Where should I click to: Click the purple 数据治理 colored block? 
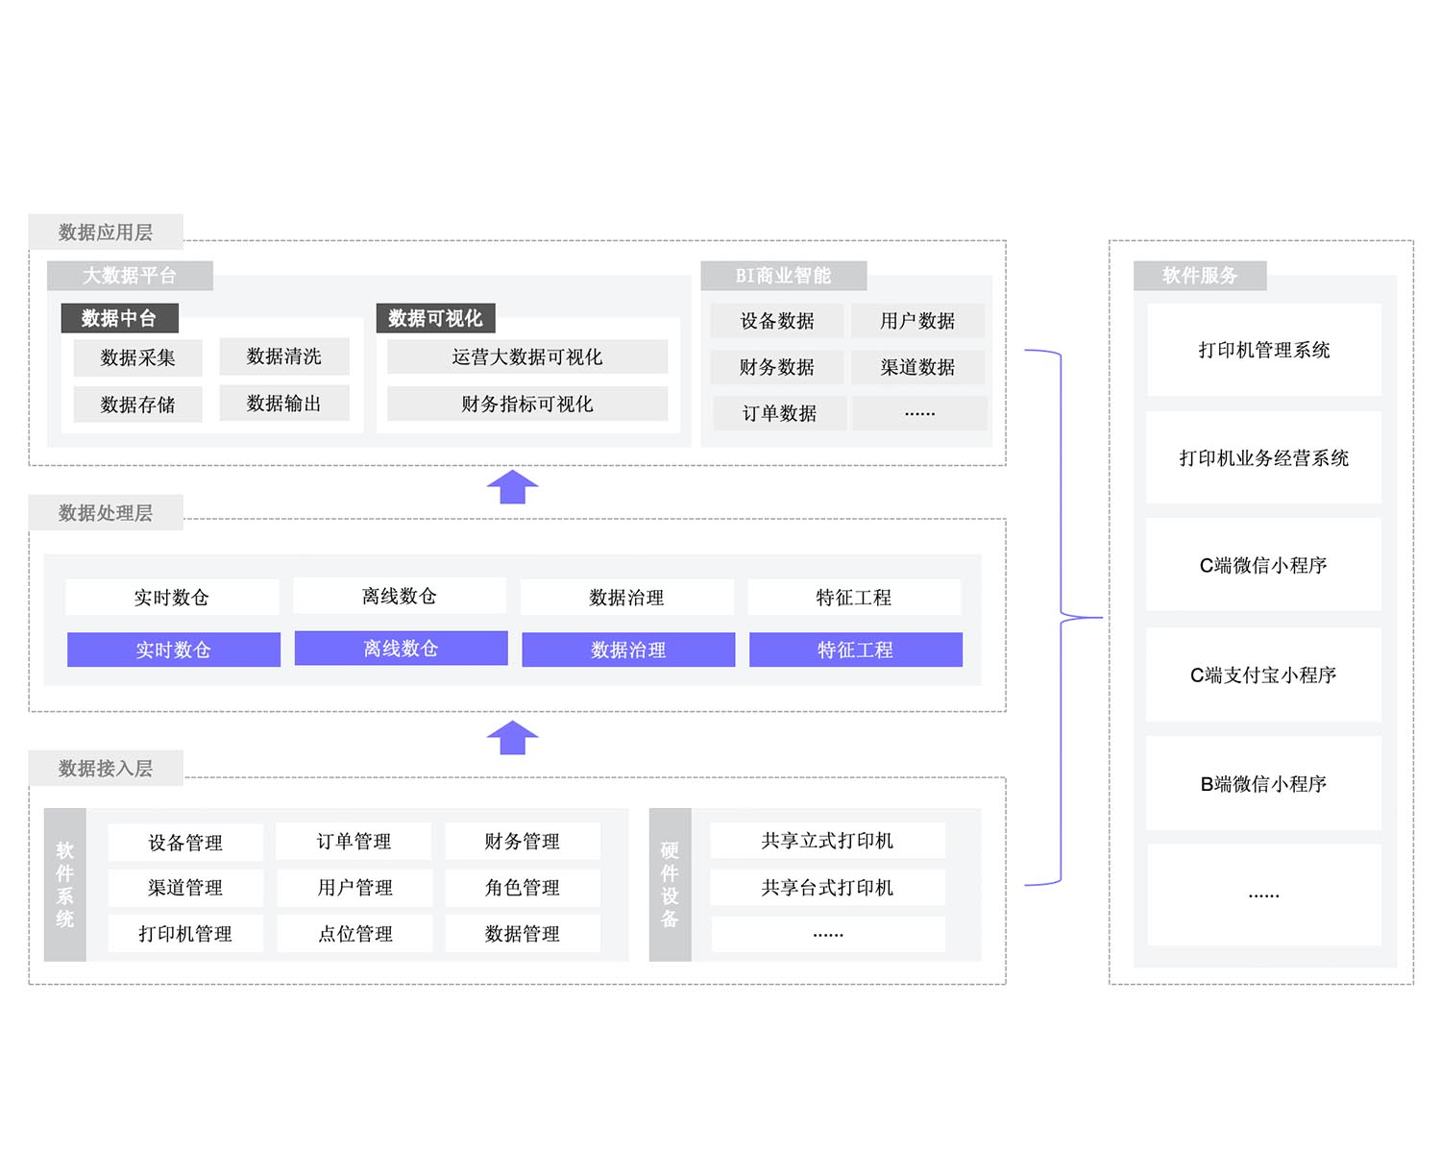tap(627, 650)
